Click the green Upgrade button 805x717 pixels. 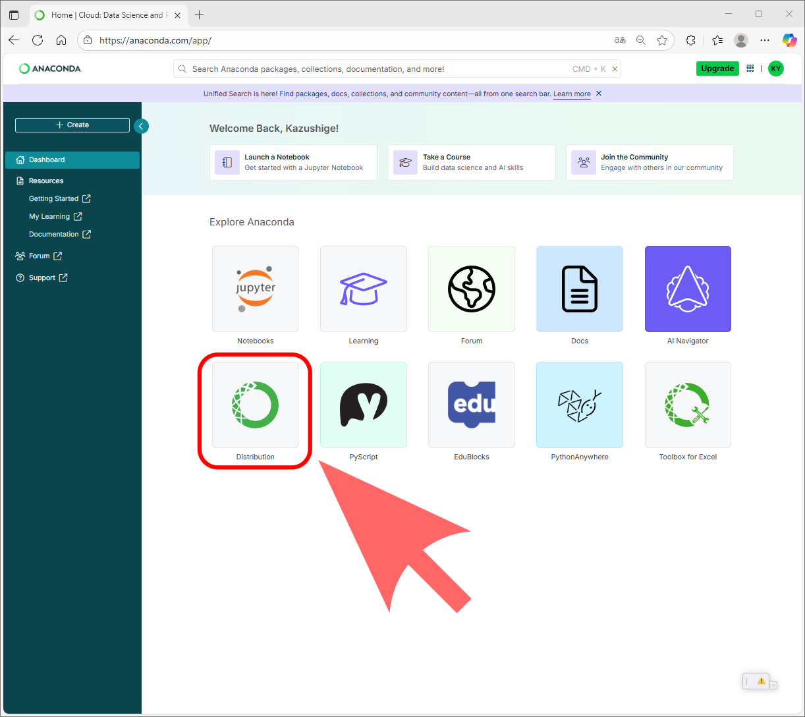tap(717, 69)
